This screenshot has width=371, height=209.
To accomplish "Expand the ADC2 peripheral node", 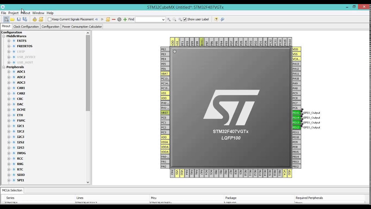I will pyautogui.click(x=9, y=77).
